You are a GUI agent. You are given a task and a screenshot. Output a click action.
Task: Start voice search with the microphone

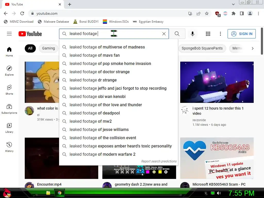(x=192, y=34)
